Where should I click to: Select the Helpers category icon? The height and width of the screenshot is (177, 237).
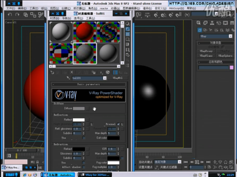pos(222,30)
